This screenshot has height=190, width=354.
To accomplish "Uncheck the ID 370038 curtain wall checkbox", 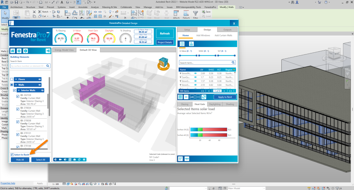I will [x=18, y=122].
